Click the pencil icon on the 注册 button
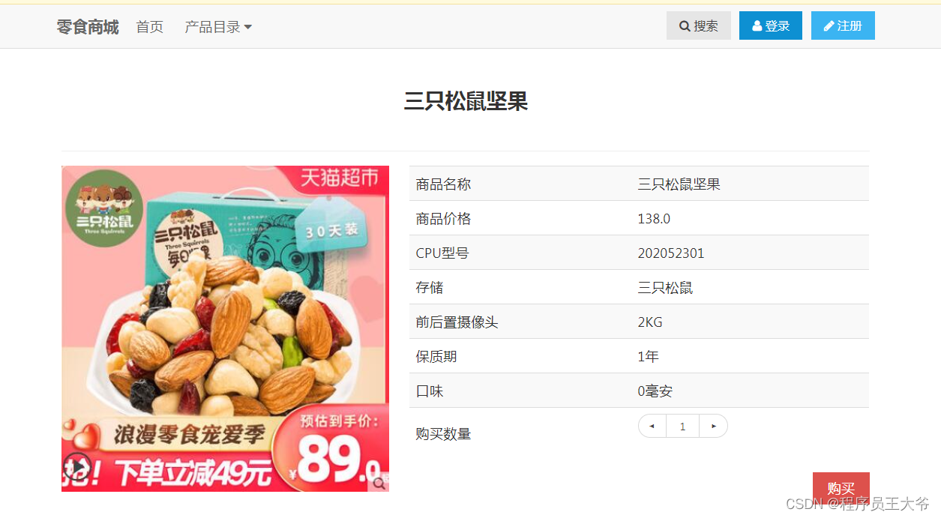This screenshot has height=518, width=941. pos(829,26)
